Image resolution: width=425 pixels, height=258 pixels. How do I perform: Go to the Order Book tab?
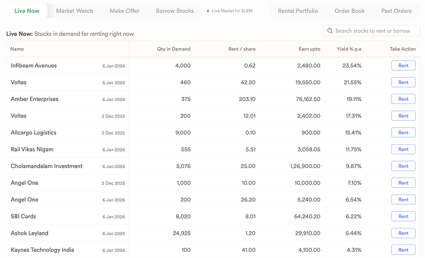coord(349,11)
